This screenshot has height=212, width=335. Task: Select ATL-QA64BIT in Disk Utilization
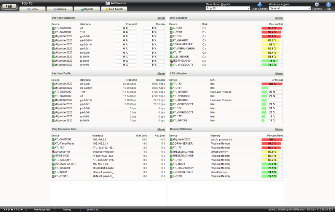[180, 40]
